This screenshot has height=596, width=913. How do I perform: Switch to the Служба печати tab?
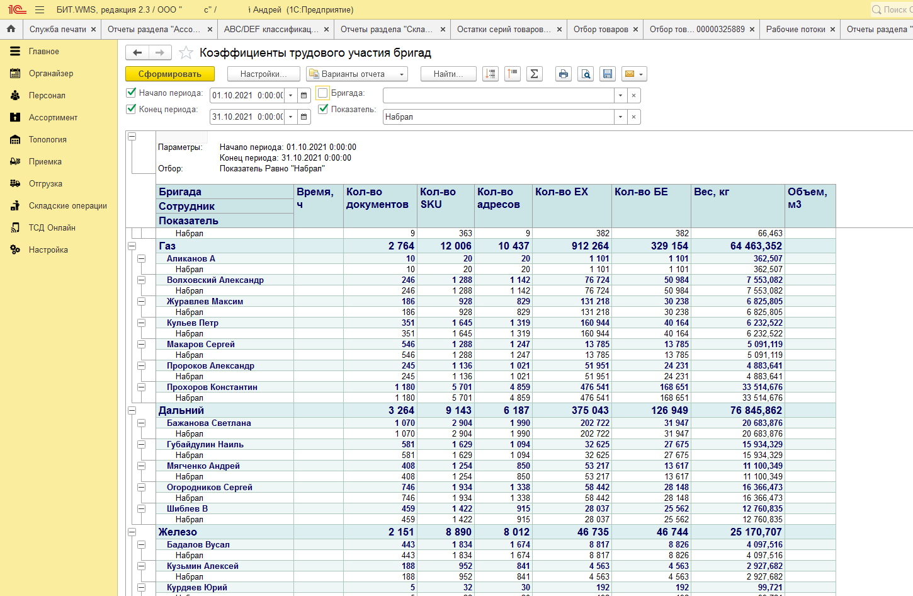(x=57, y=29)
